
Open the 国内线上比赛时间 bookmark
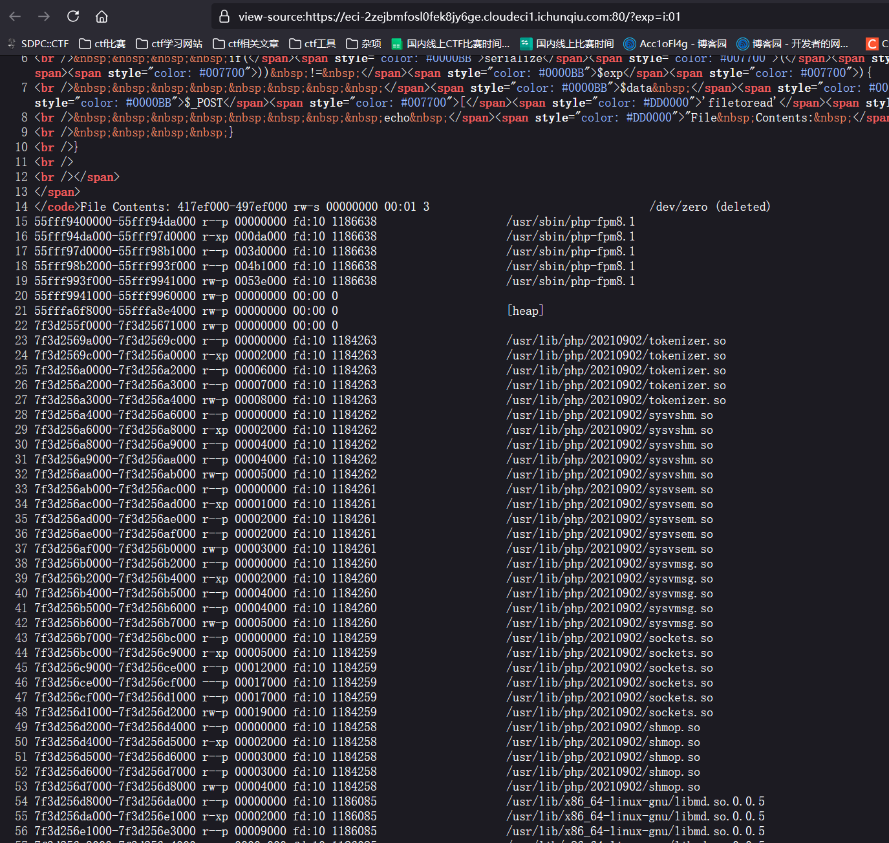(567, 44)
